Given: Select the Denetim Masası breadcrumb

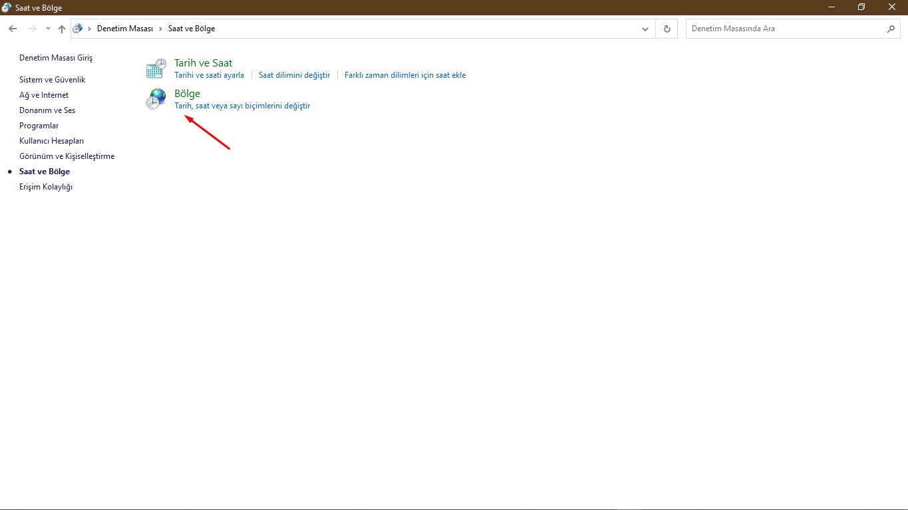Looking at the screenshot, I should [x=125, y=29].
